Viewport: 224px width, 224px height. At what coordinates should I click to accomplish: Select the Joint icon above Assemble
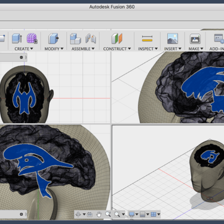91,38
